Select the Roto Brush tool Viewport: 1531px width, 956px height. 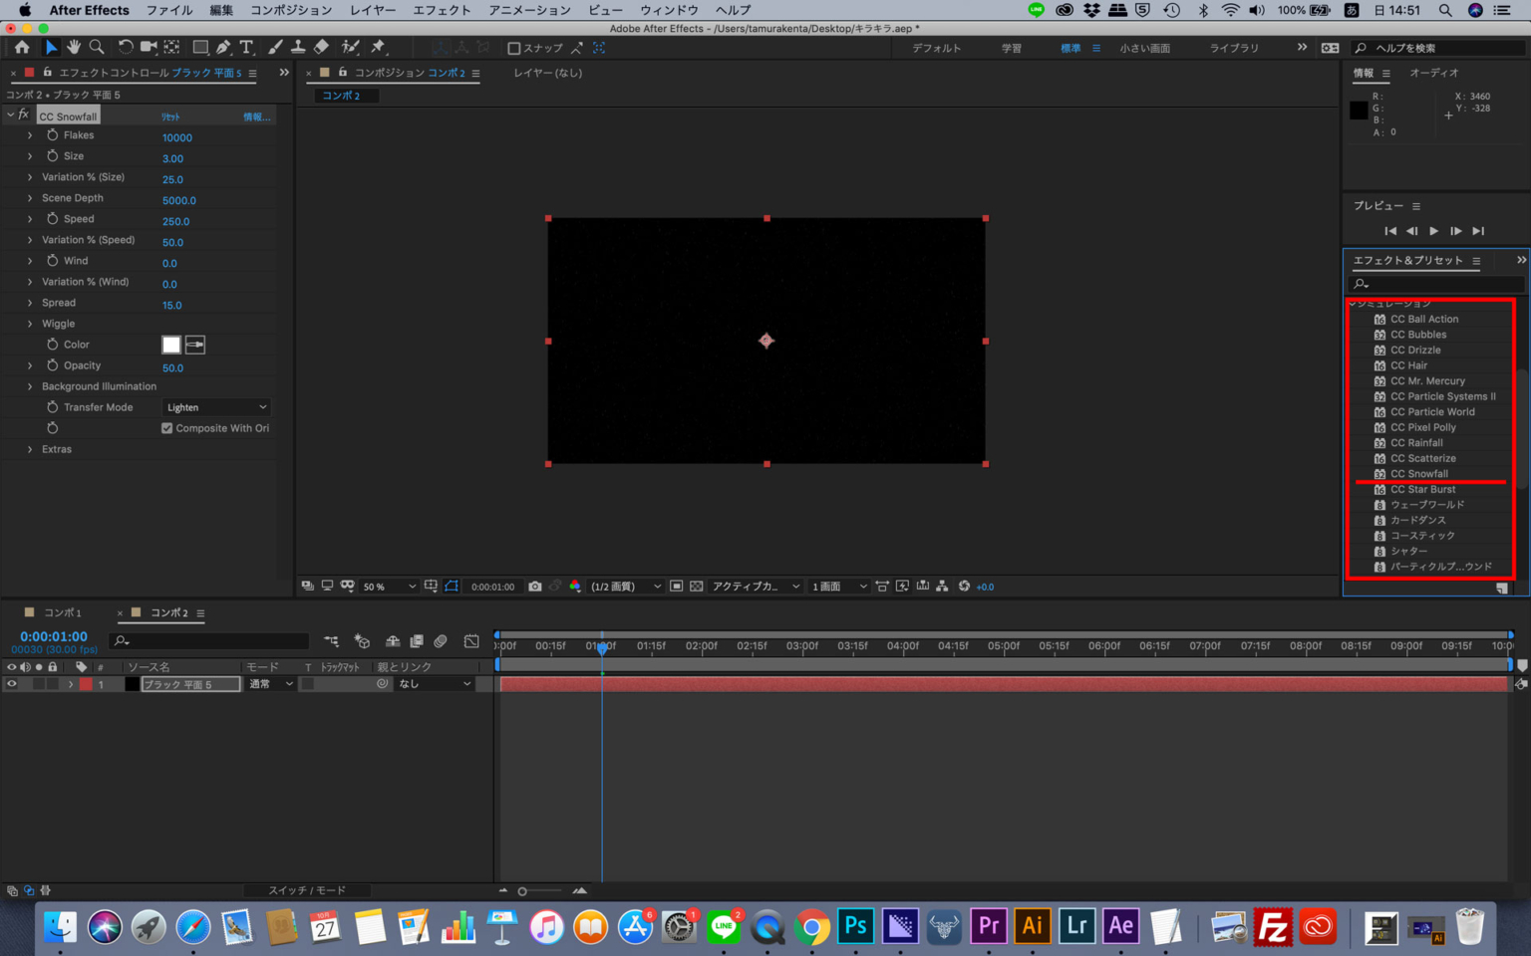349,46
